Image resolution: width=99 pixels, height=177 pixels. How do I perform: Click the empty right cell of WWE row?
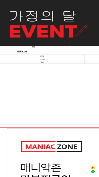pos(92,59)
